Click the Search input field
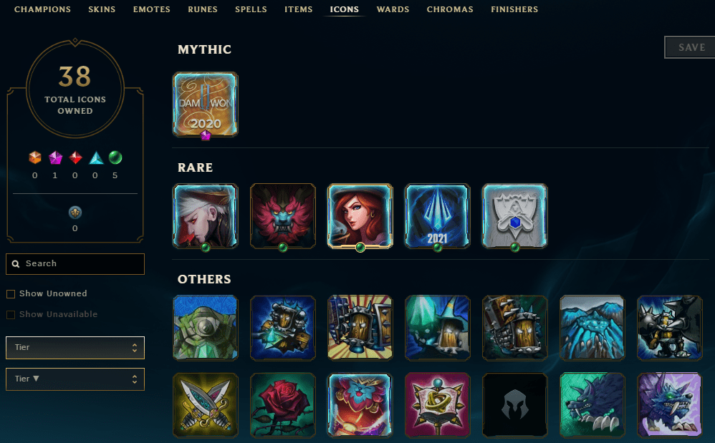The width and height of the screenshot is (715, 443). (x=75, y=264)
